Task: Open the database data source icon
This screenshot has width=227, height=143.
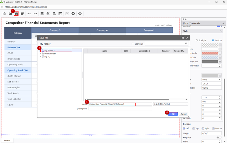Action: 42,13
